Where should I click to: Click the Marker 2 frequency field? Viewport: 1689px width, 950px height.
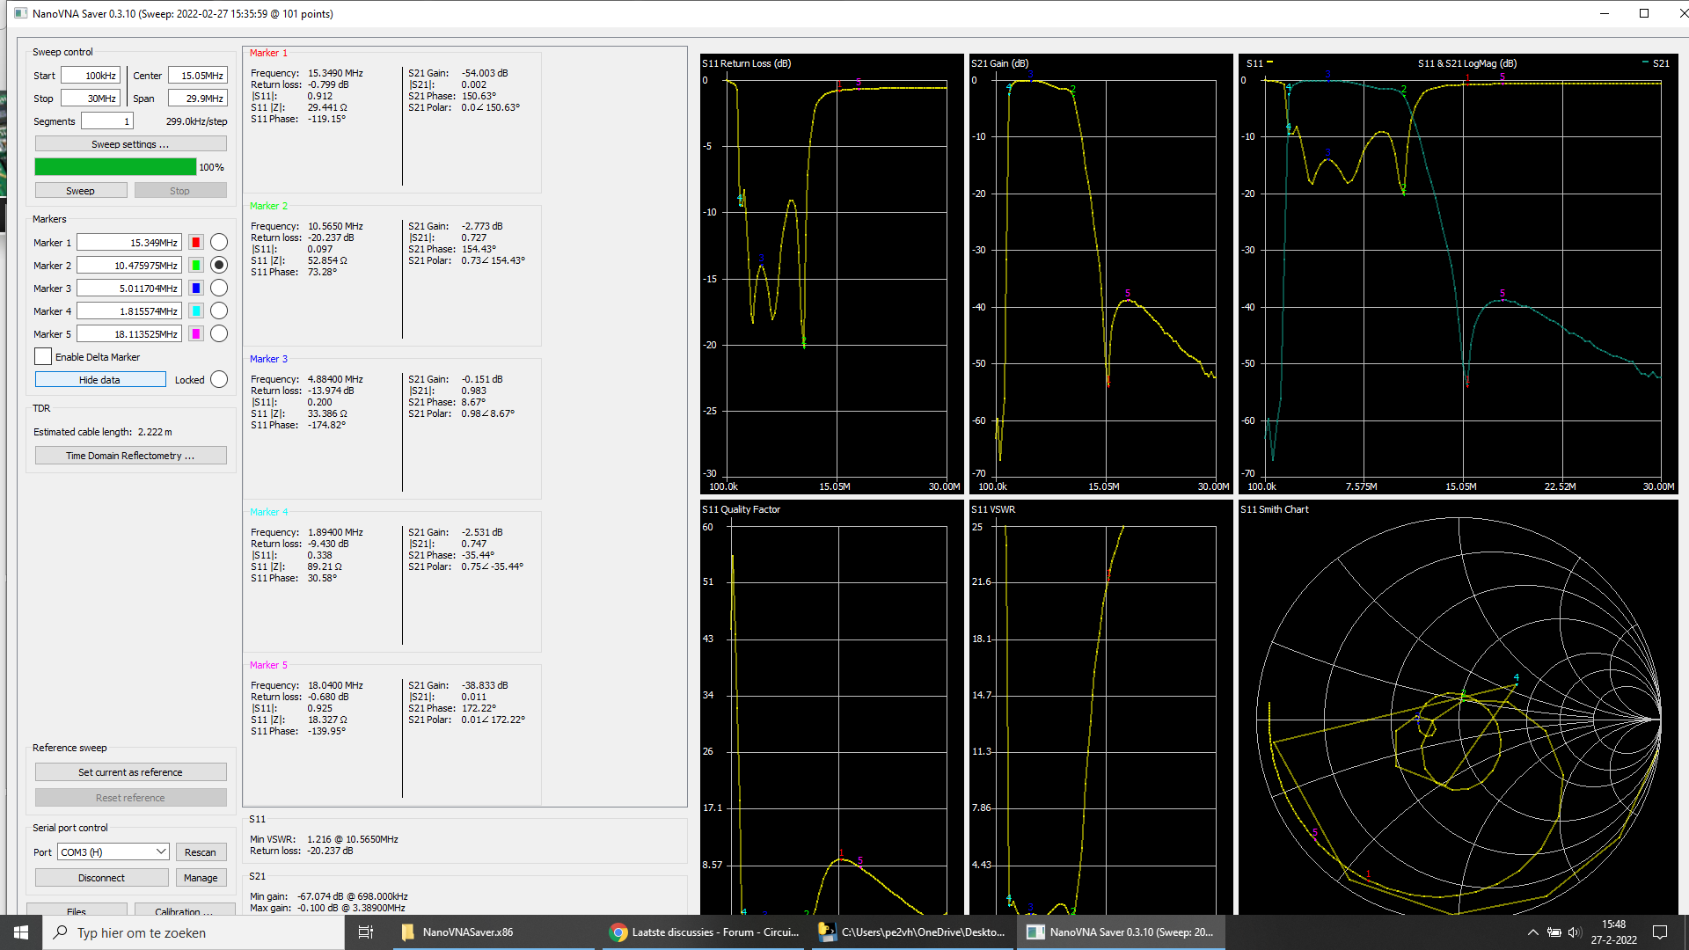[x=129, y=265]
